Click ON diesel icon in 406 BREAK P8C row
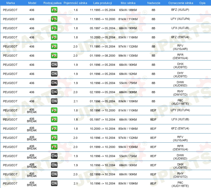Screen dimensions: 211x188 click(54, 183)
